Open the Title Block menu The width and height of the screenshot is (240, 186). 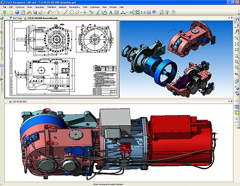pyautogui.click(x=51, y=7)
